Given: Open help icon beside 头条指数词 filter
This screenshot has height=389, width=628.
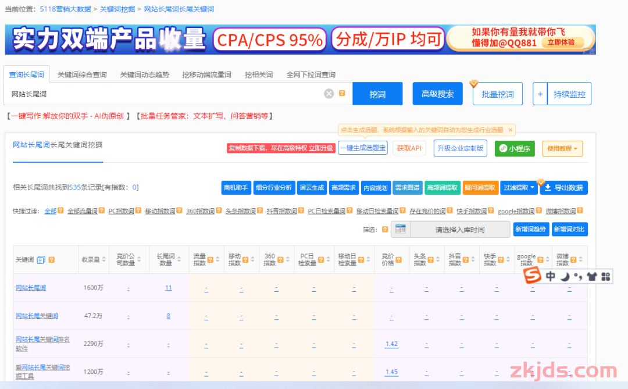Looking at the screenshot, I should point(260,210).
